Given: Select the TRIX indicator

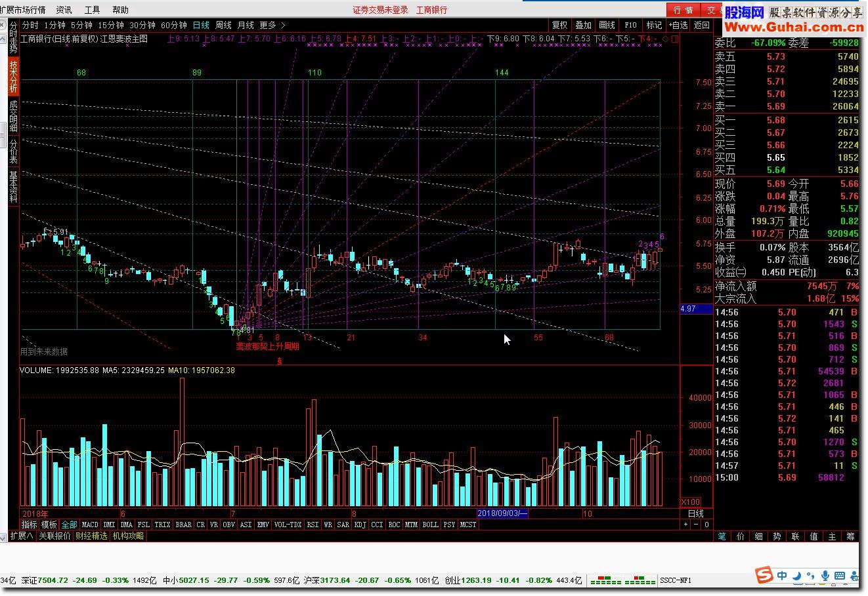Looking at the screenshot, I should pyautogui.click(x=162, y=525).
